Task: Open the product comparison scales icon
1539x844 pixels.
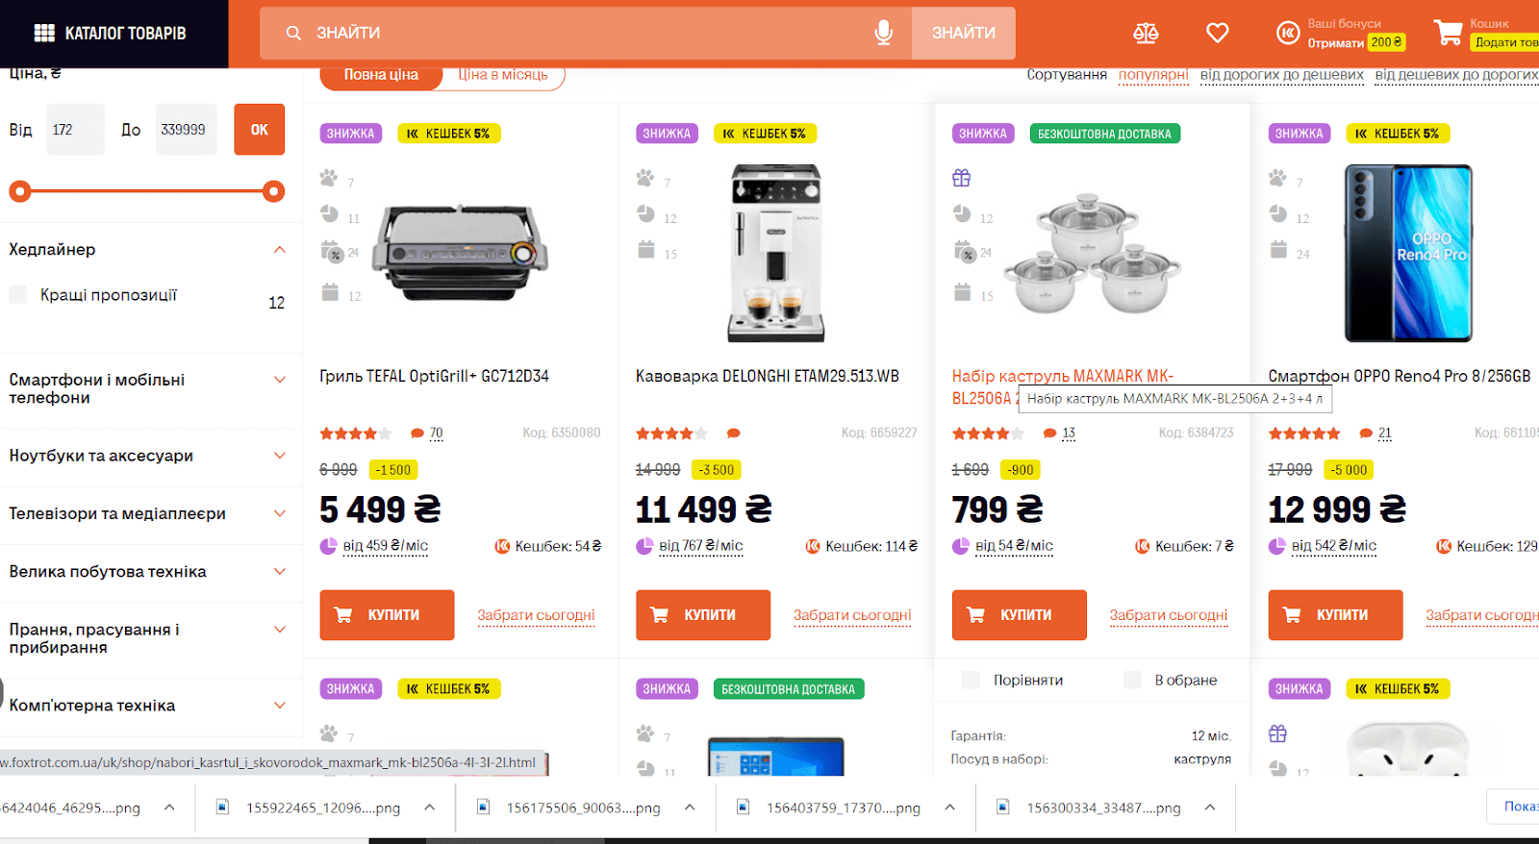Action: click(1146, 34)
